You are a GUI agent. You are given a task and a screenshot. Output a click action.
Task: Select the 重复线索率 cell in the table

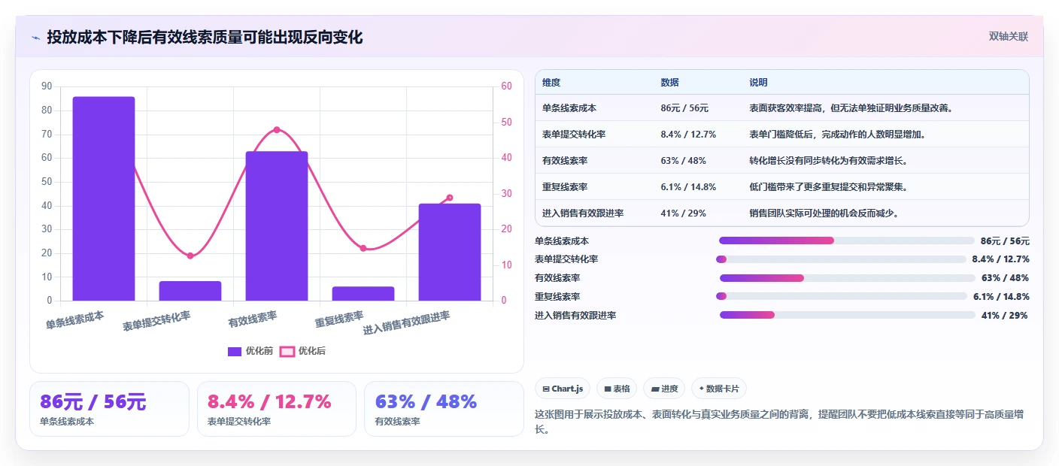pyautogui.click(x=565, y=187)
